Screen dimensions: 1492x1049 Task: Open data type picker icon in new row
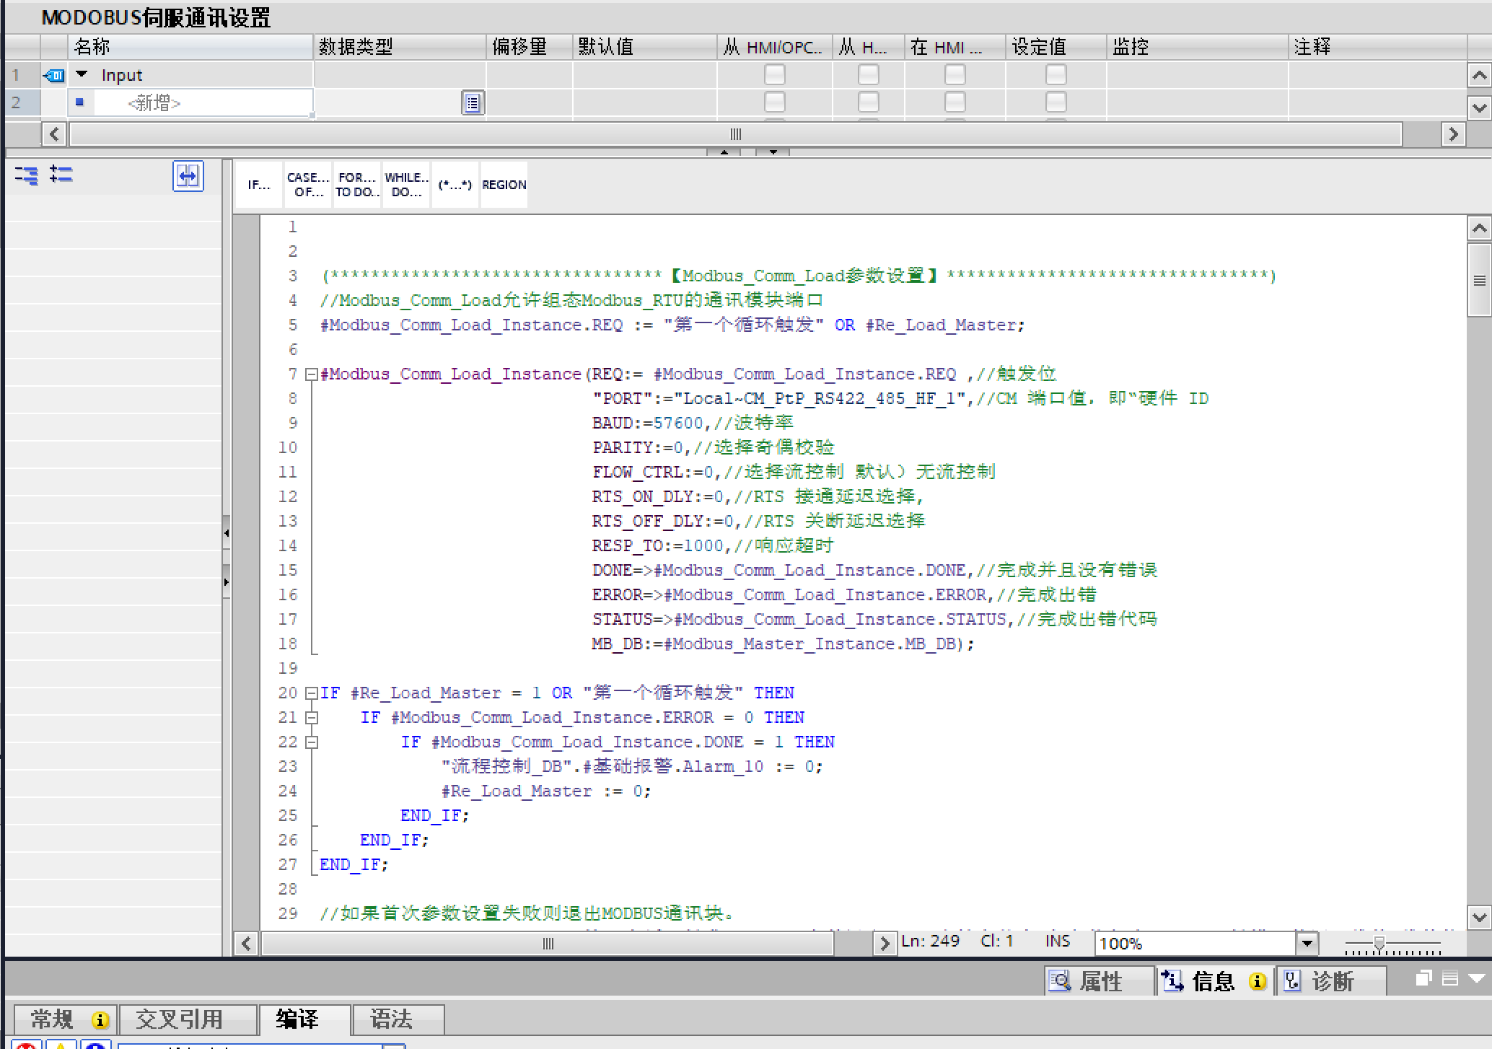[473, 103]
